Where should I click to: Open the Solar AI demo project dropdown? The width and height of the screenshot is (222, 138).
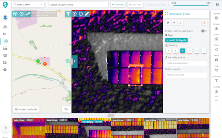tap(28, 5)
